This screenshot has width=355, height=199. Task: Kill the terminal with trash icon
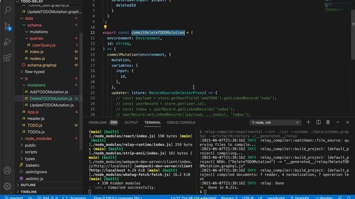coord(328,122)
